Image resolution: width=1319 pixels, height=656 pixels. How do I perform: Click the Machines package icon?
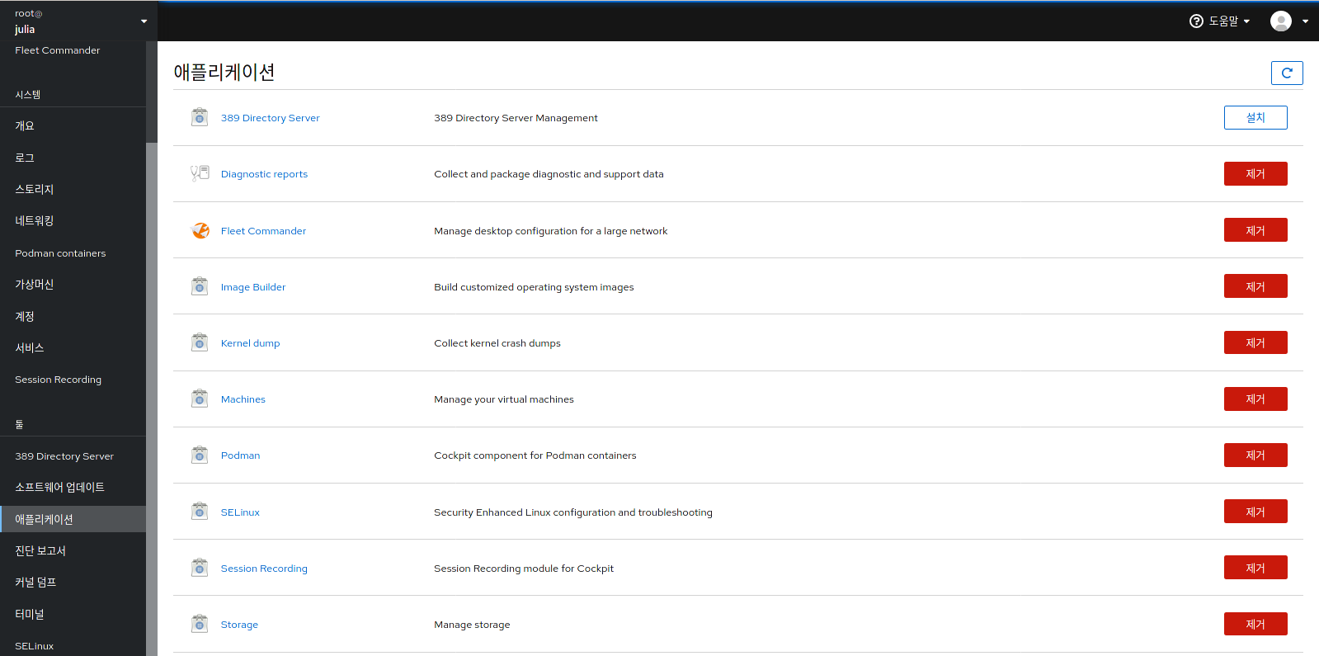(200, 399)
